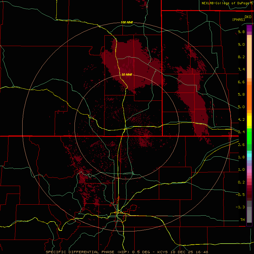Screen dimensions: 254x254
Task: Click the 6.6 value on the color scale
Action: click(241, 82)
